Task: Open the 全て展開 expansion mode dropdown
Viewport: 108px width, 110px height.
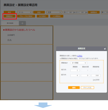Action: tap(79, 63)
